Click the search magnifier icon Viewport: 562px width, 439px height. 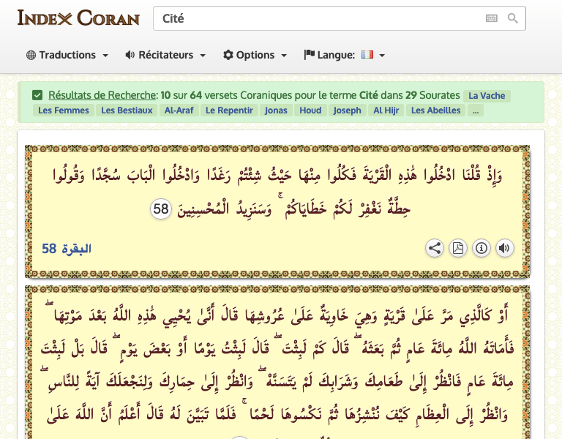click(513, 18)
